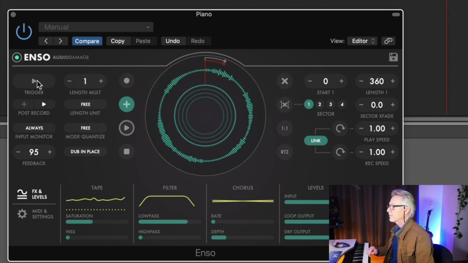Toggle the Enso enable indicator
The image size is (468, 263).
point(17,57)
